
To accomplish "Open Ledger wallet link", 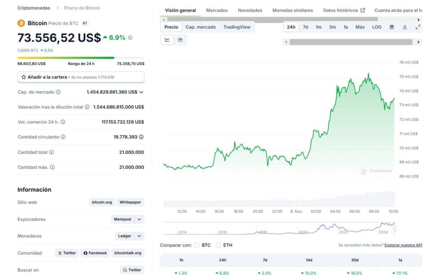I will point(125,236).
